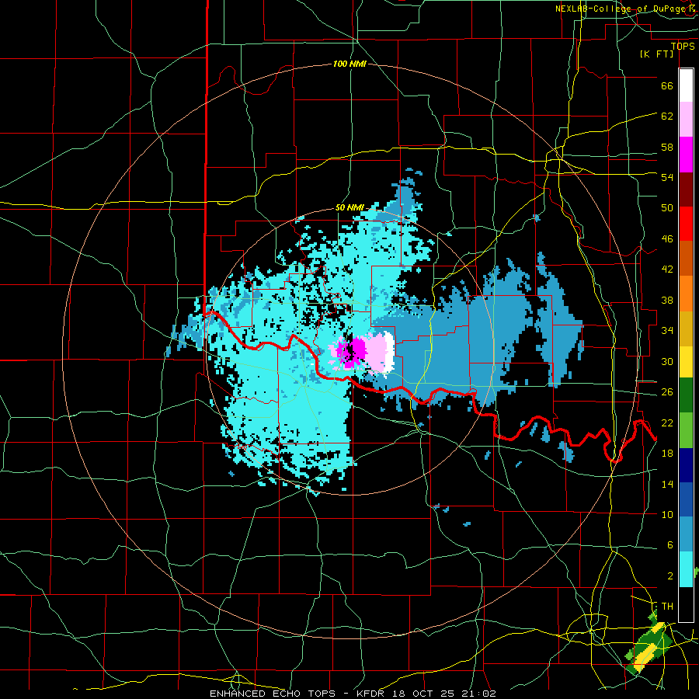
Task: Pick the legend value "18"
Action: [667, 454]
